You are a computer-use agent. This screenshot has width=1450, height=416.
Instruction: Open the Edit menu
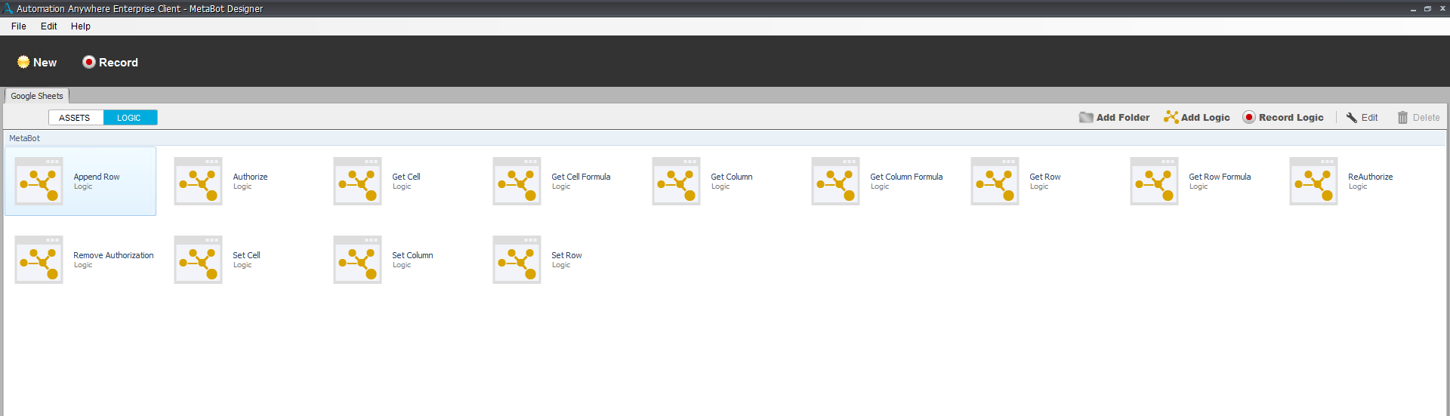pos(48,26)
